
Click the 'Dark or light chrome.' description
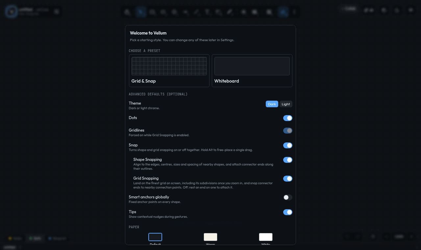point(144,108)
